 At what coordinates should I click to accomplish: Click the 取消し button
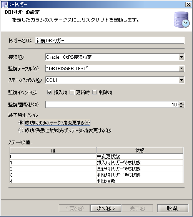click(173, 208)
